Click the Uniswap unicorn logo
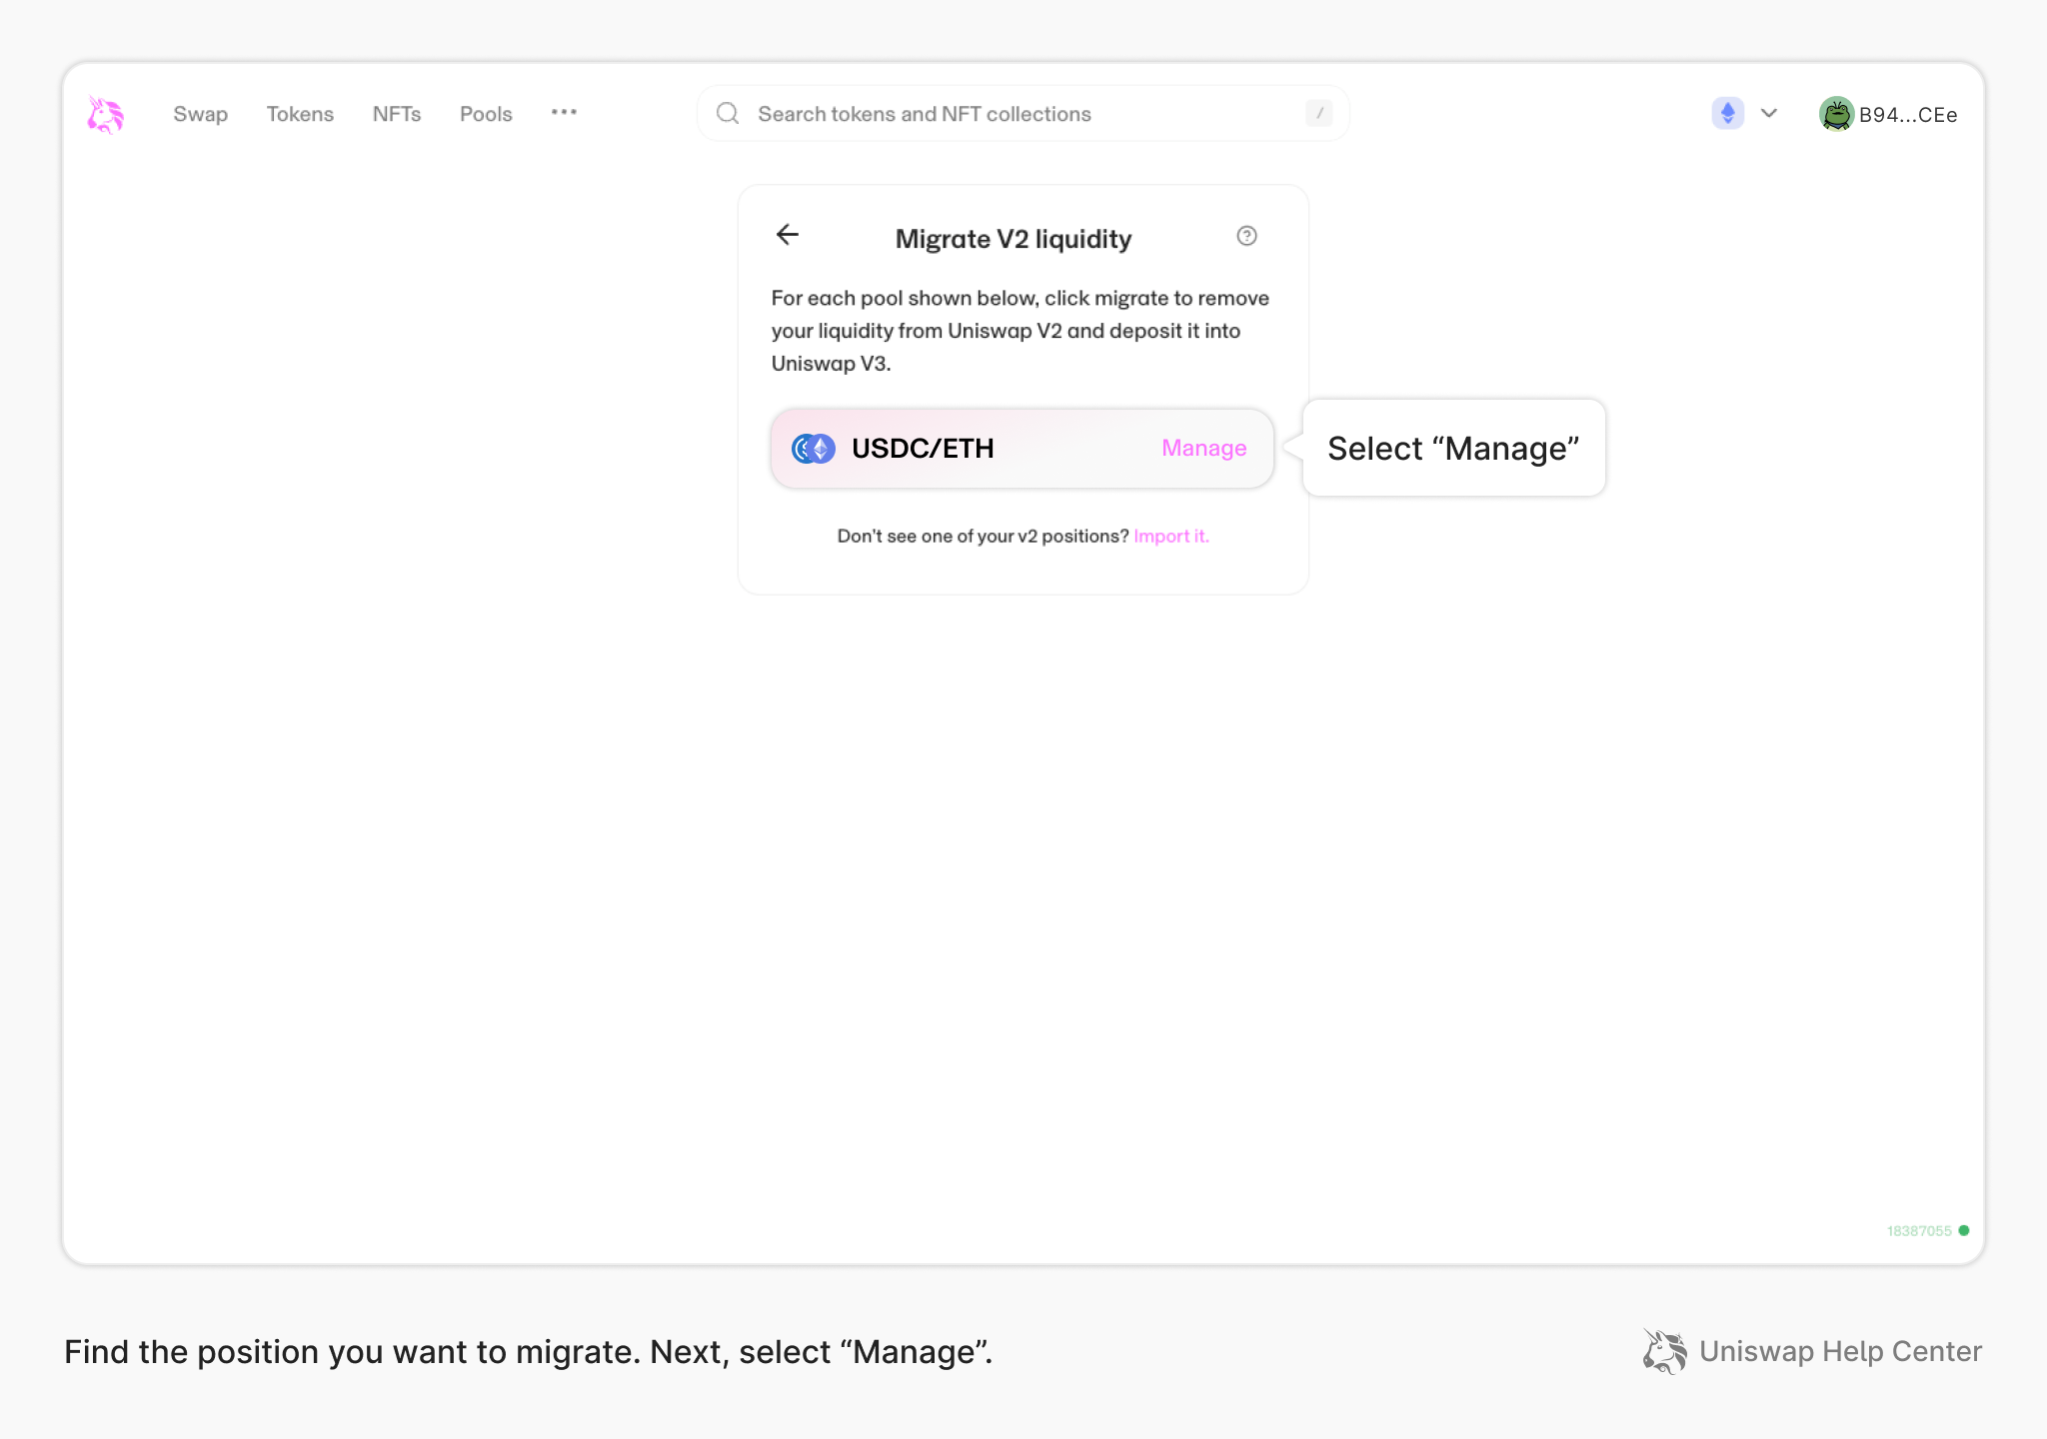Screen dimensions: 2047x1439 (105, 113)
